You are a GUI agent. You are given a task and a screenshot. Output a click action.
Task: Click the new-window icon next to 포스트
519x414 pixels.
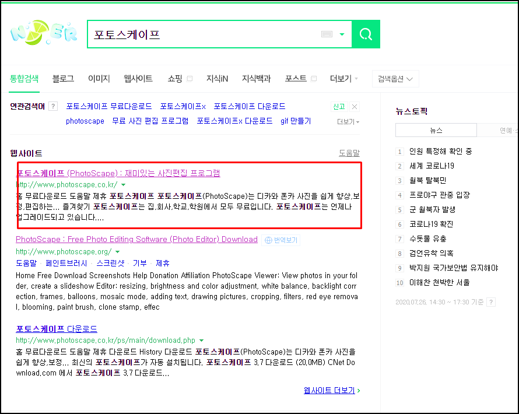(314, 79)
